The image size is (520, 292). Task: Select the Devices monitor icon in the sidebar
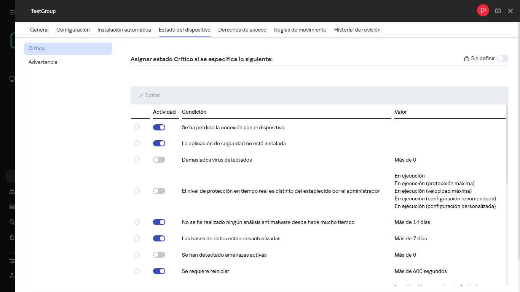tap(11, 79)
